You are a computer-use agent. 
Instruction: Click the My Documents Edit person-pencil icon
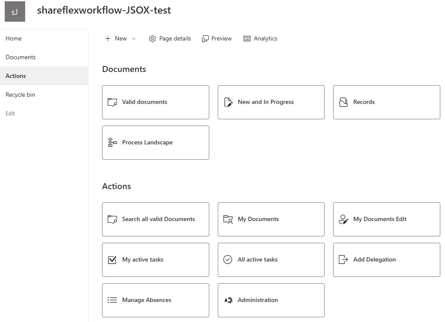pyautogui.click(x=343, y=219)
